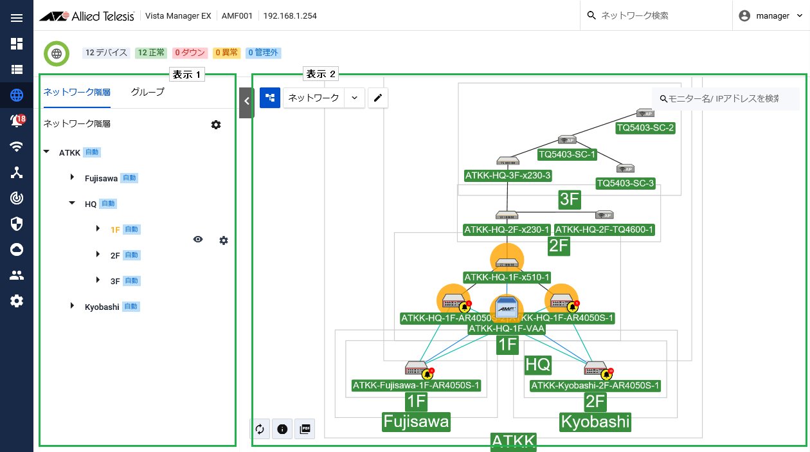
Task: Show map information with the info icon
Action: (282, 429)
